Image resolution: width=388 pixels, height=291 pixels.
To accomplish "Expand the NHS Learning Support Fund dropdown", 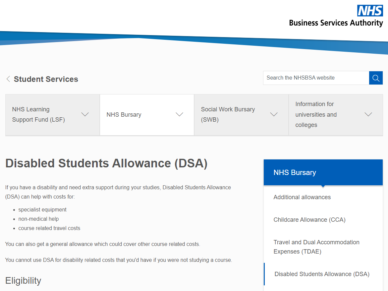I will click(x=85, y=114).
